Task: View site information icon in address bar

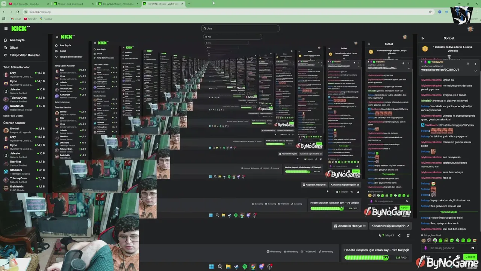Action: 26,12
